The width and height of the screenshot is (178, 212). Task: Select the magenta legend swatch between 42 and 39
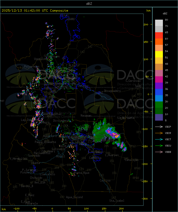point(159,80)
